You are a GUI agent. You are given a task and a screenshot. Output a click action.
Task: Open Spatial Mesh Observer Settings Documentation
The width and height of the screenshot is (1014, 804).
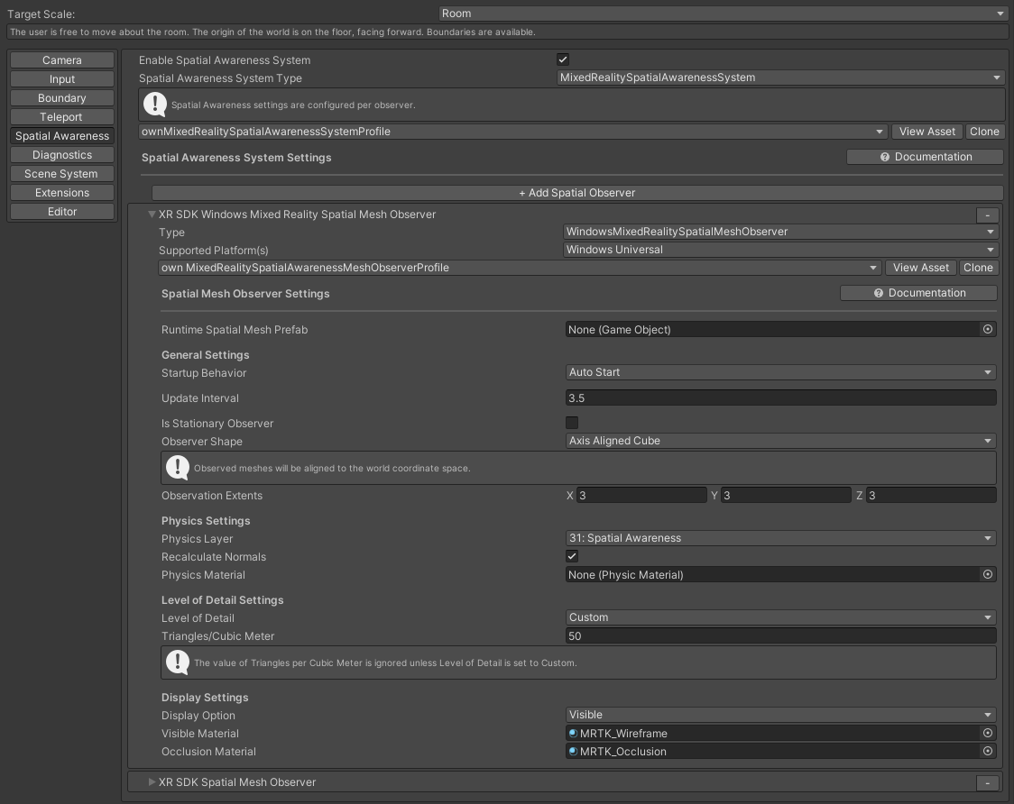pyautogui.click(x=918, y=293)
